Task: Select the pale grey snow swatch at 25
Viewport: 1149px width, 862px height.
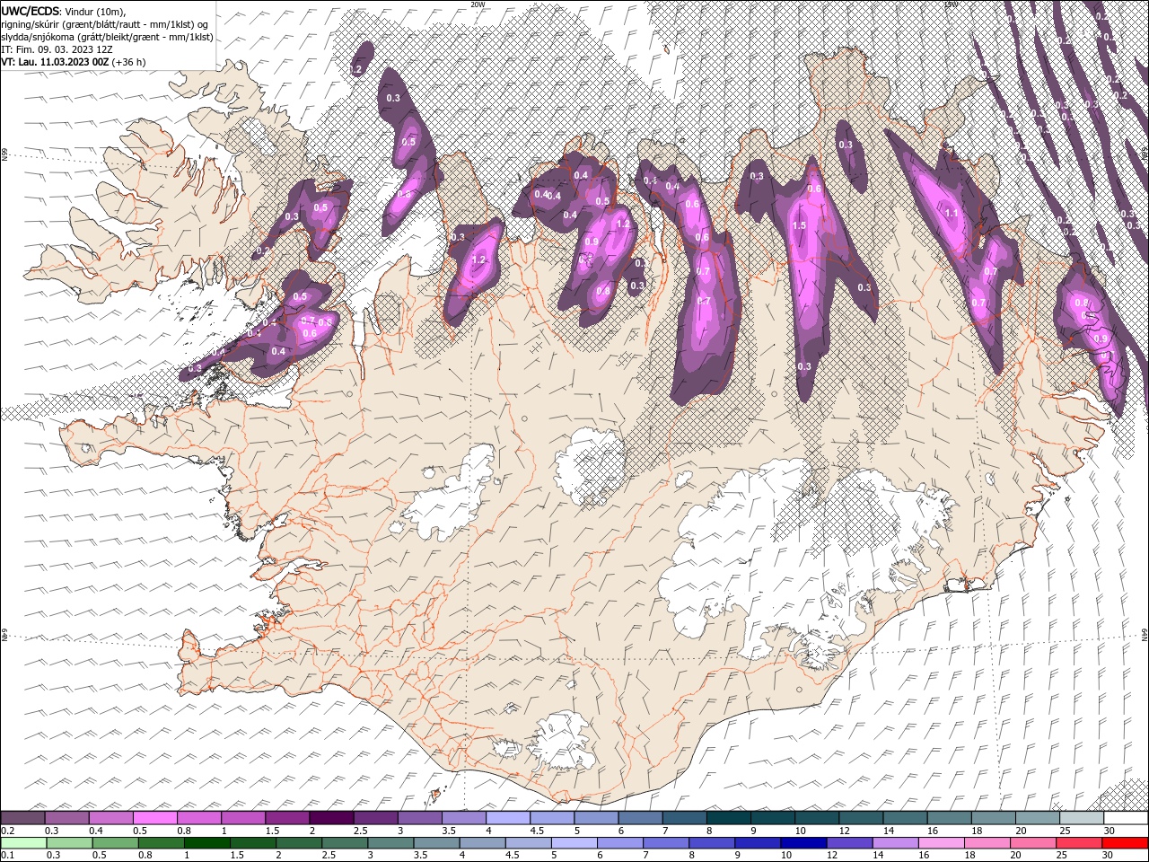Action: (1081, 818)
